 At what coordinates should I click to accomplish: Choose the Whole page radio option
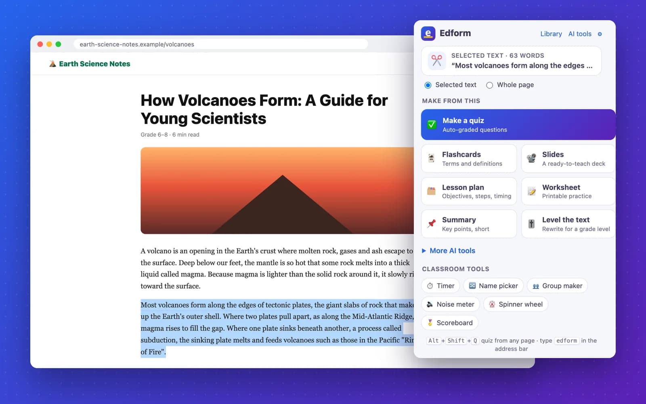[489, 85]
